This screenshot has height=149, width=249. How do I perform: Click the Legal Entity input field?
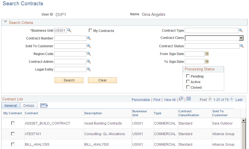pyautogui.click(x=70, y=69)
